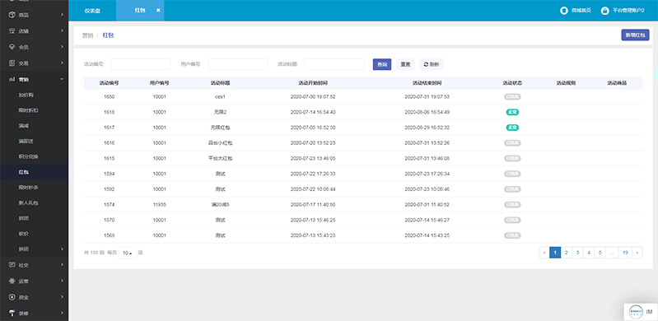Collapse the 营销 menu chevron

(x=62, y=79)
